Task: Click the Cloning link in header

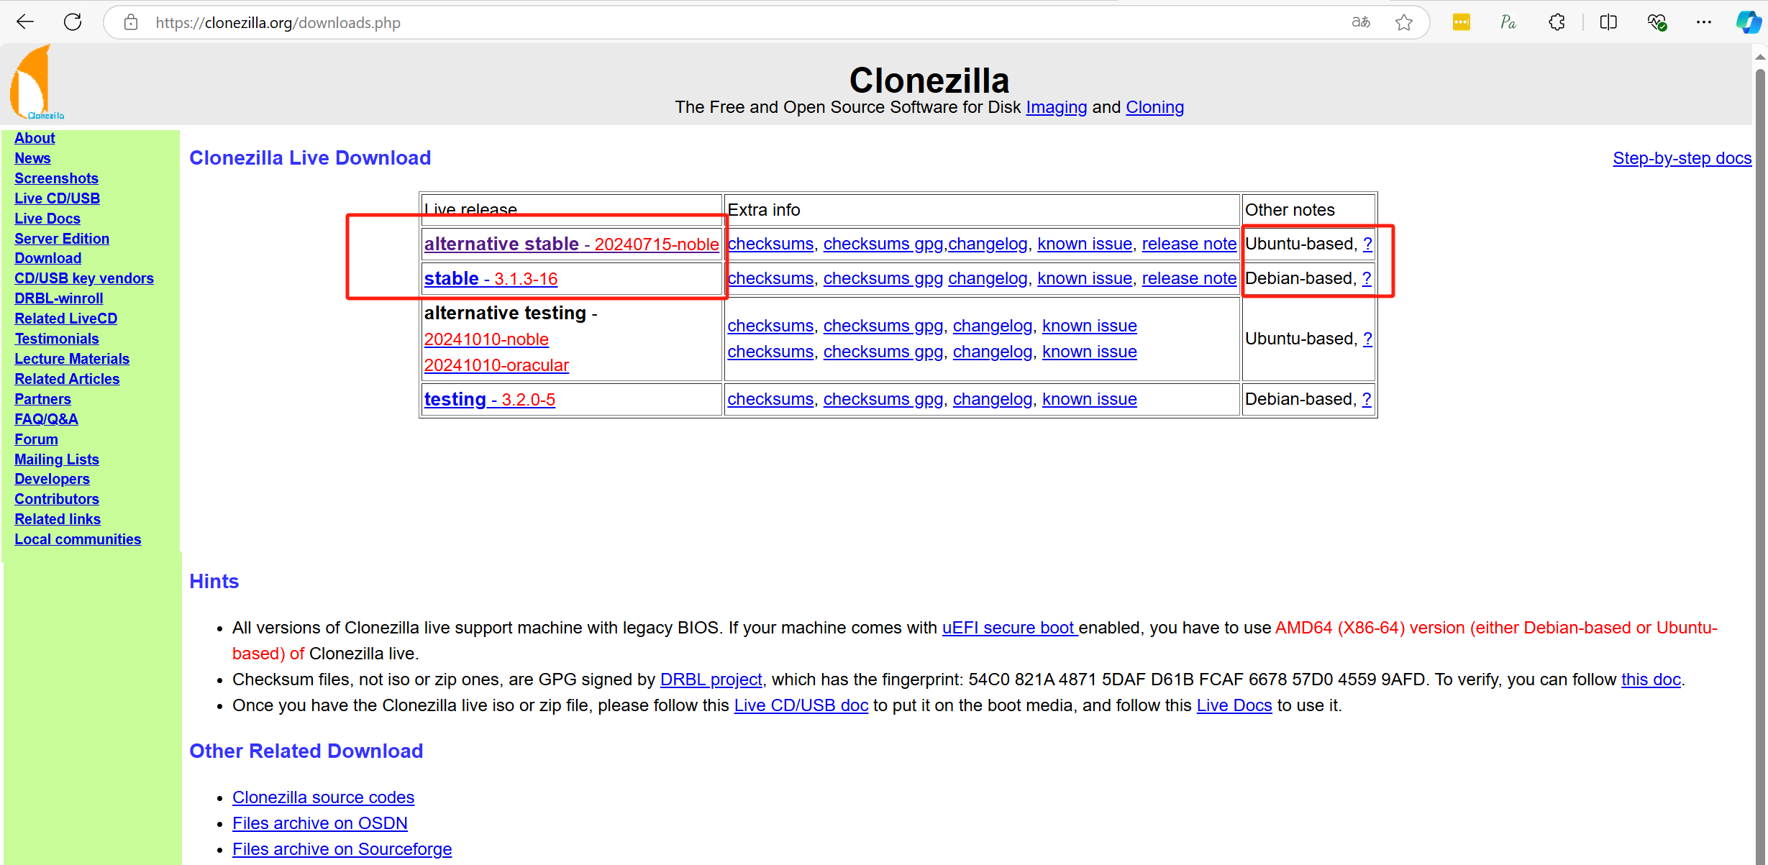Action: pyautogui.click(x=1154, y=107)
